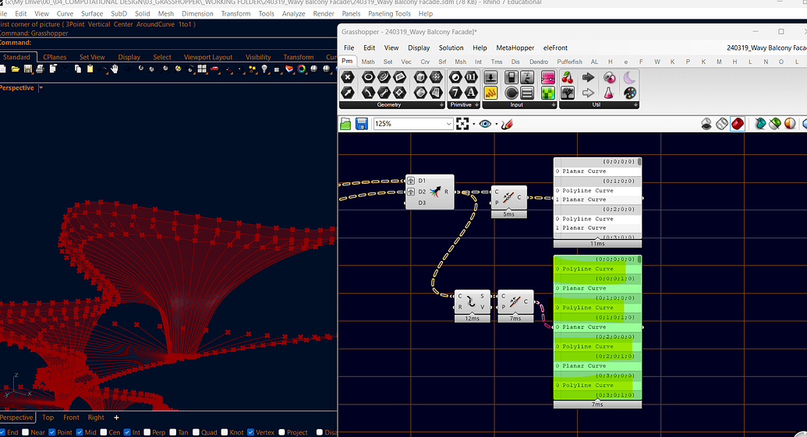Click the light bulb icon in Rhino toolbar
Image resolution: width=807 pixels, height=437 pixels.
[265, 69]
